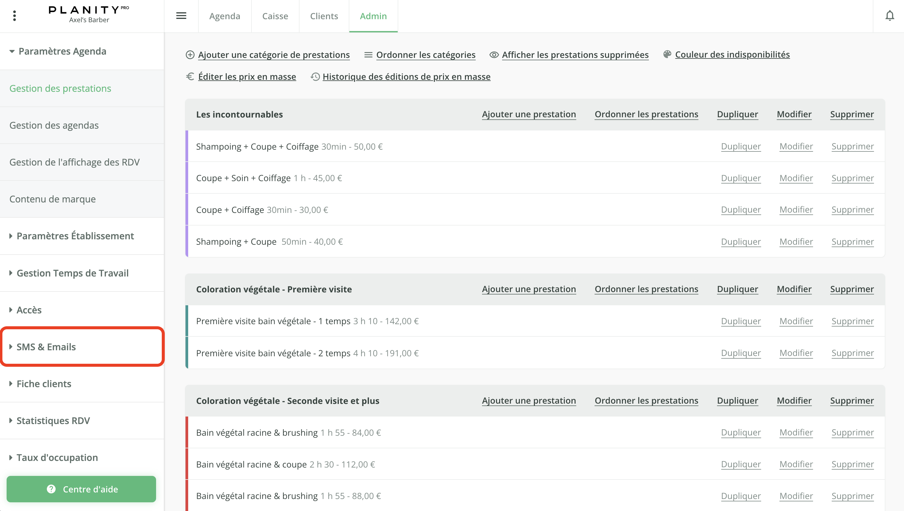Duplicate the Shampoing + Coupe + Coiffage prestation
The image size is (904, 511).
740,146
